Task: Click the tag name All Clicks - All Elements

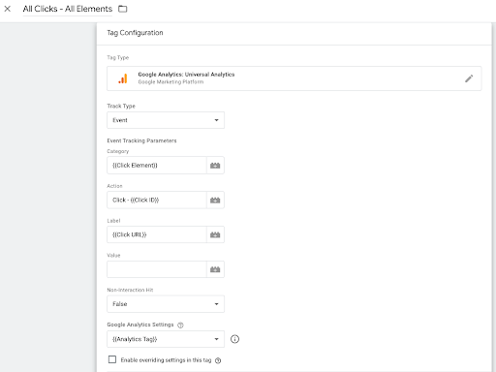Action: pos(68,9)
